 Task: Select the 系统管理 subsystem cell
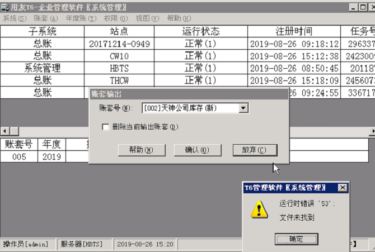pyautogui.click(x=42, y=68)
